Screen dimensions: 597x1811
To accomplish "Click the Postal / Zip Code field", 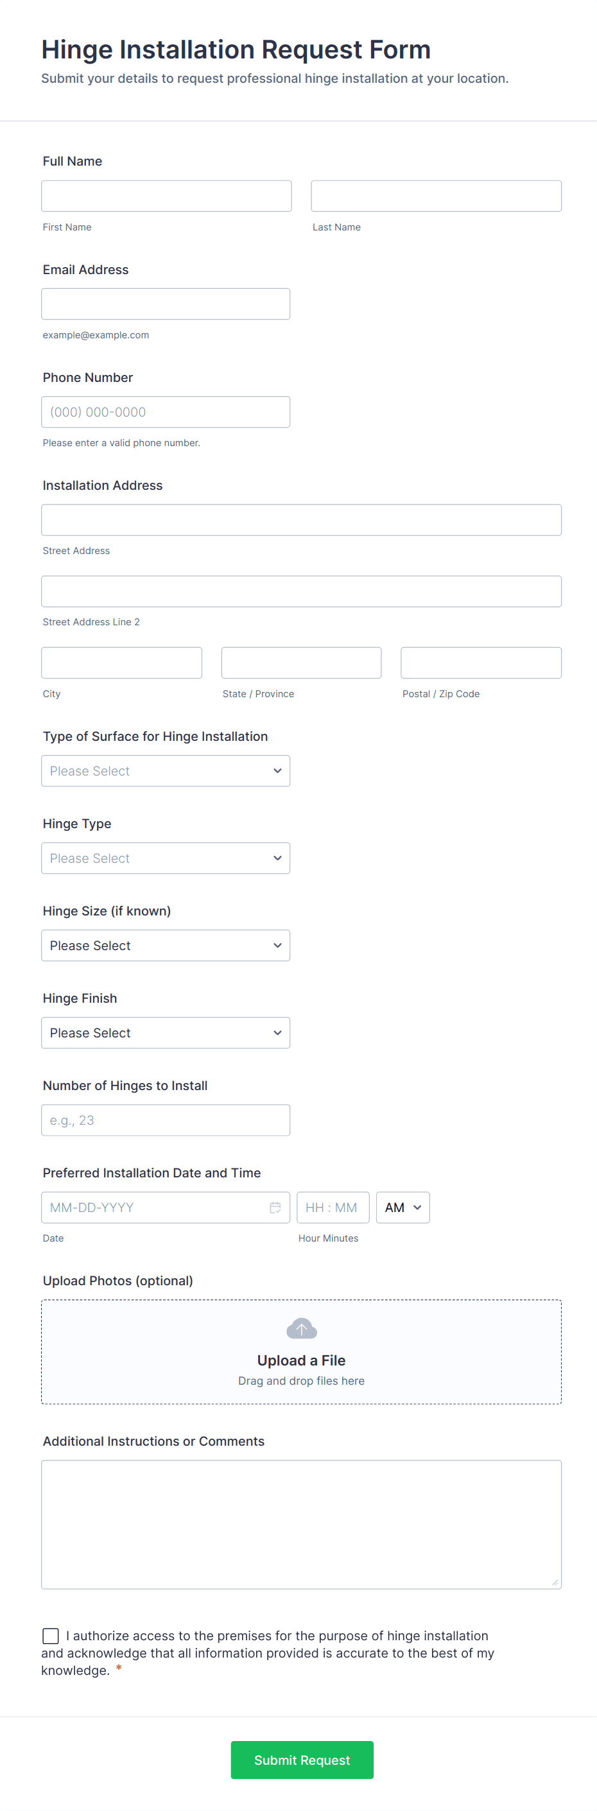I will [481, 663].
